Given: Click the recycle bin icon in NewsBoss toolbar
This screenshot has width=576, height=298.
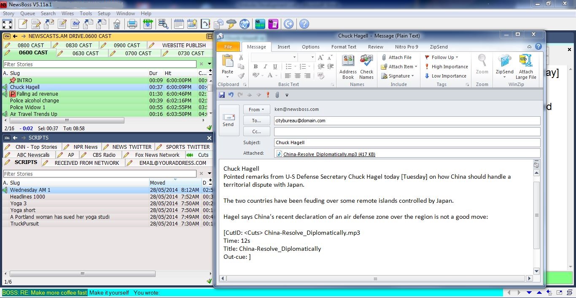Looking at the screenshot, I should [117, 24].
